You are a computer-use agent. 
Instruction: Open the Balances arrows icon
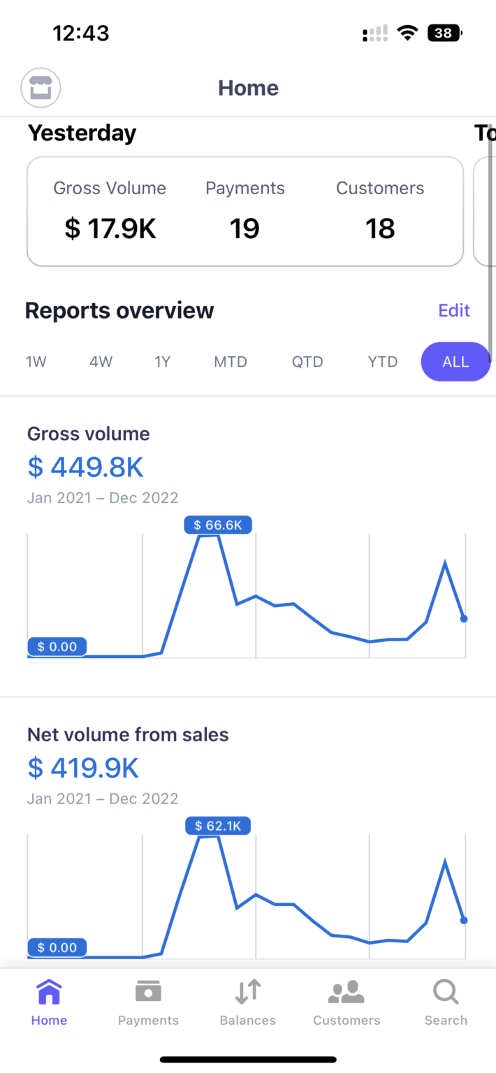(x=248, y=992)
